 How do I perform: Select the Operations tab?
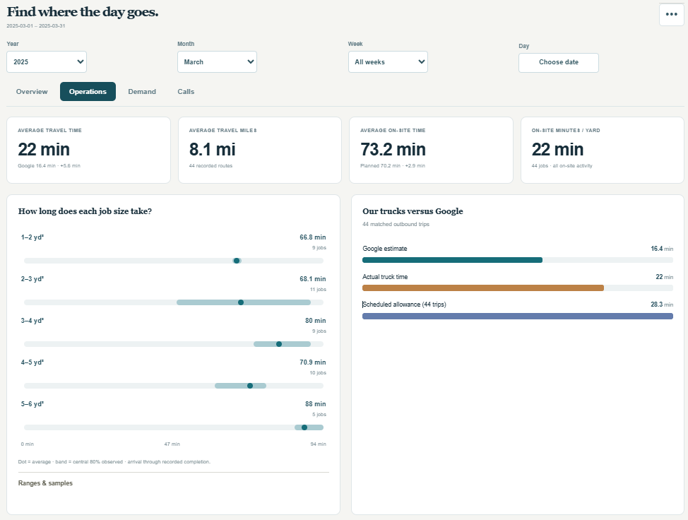point(88,91)
